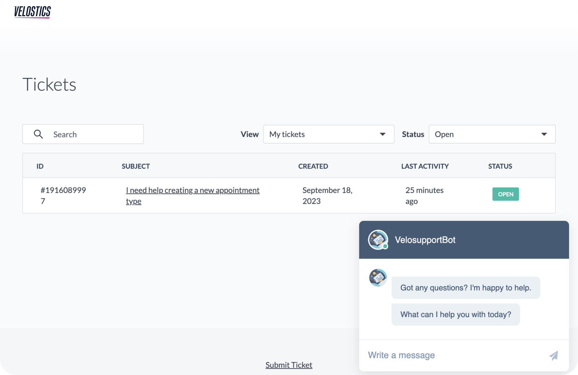Click the 'Write a message' chat input field
This screenshot has height=375, width=578.
pyautogui.click(x=433, y=355)
